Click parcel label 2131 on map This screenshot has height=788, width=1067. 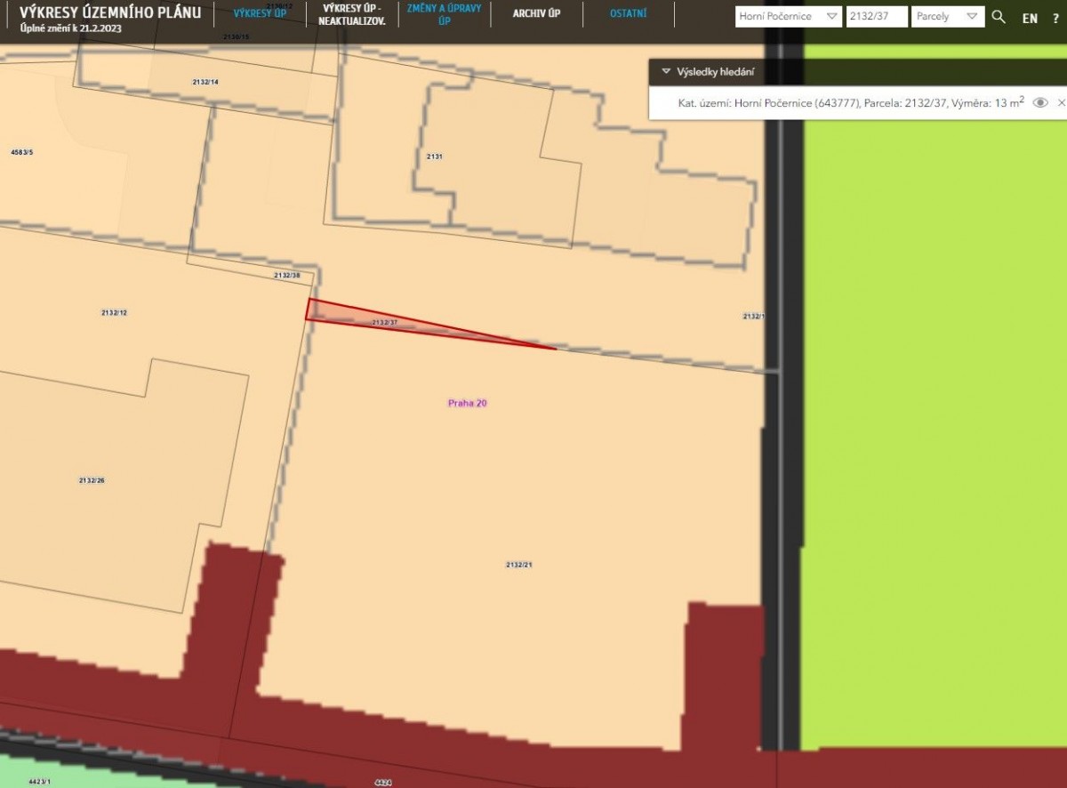(434, 157)
